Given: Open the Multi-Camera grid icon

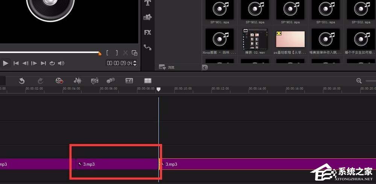Looking at the screenshot, I should pyautogui.click(x=148, y=81).
